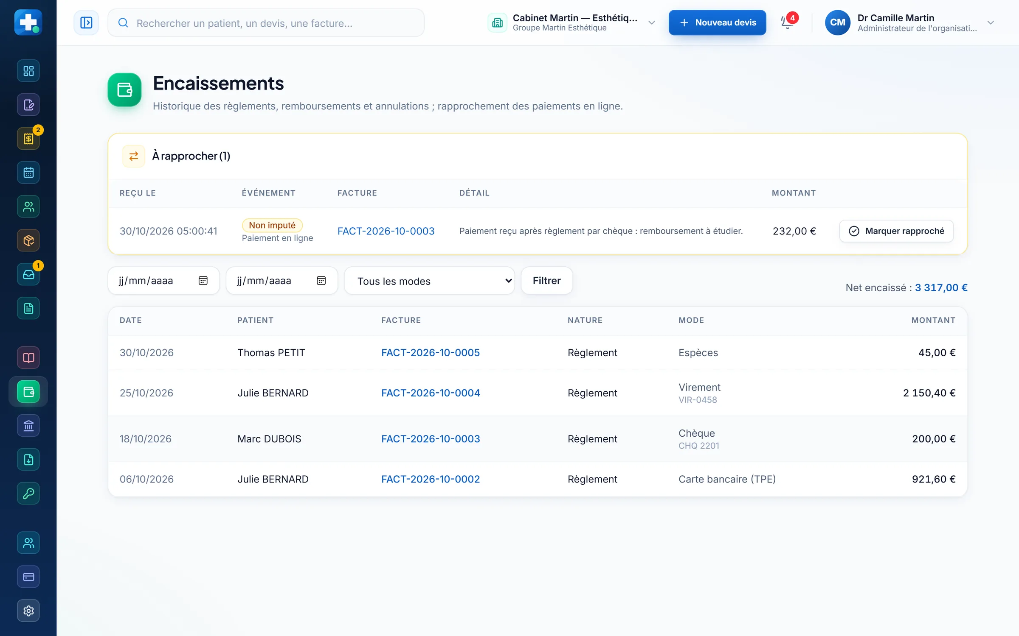Open the credit card billing sidebar icon
Screen dimensions: 1019x636
28,577
